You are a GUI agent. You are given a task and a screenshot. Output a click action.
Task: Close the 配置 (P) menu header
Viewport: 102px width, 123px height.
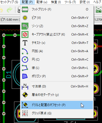tap(27, 2)
